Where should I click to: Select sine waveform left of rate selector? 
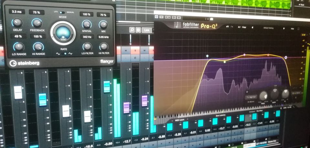pos(58,54)
